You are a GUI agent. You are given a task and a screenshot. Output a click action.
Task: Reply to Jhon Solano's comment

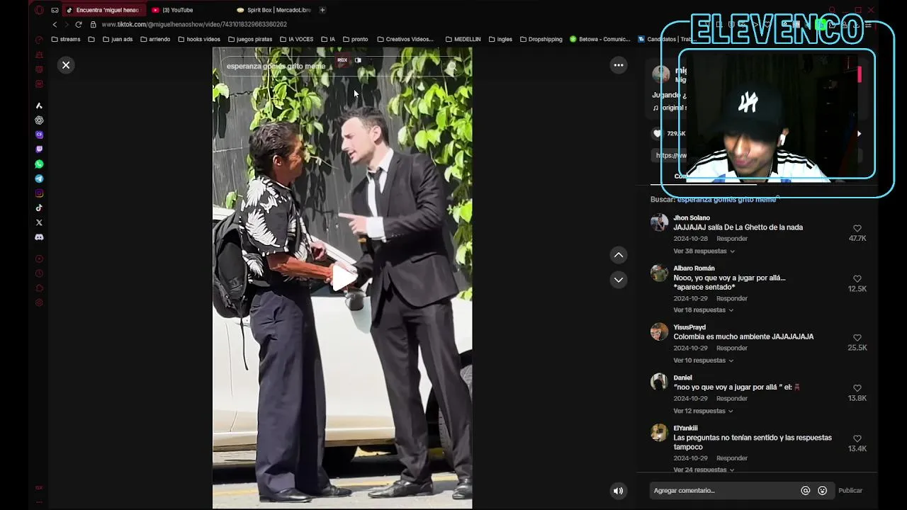732,239
